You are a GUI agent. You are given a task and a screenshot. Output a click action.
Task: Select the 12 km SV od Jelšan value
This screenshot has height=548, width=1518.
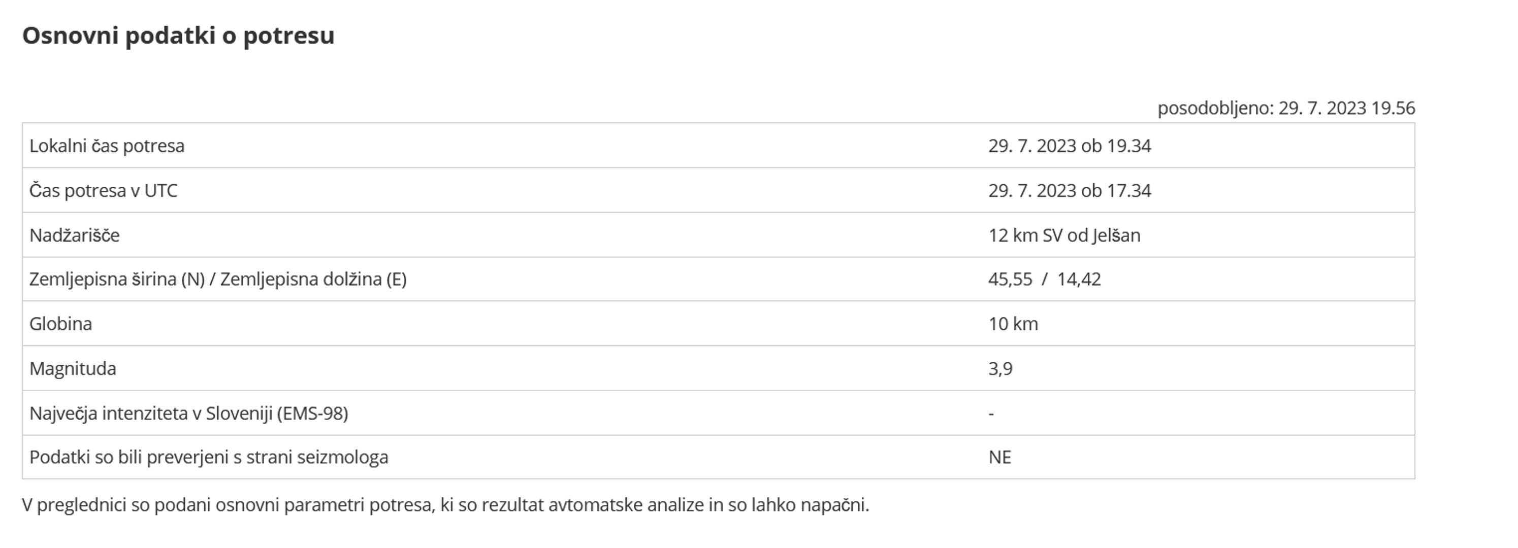pyautogui.click(x=1063, y=235)
